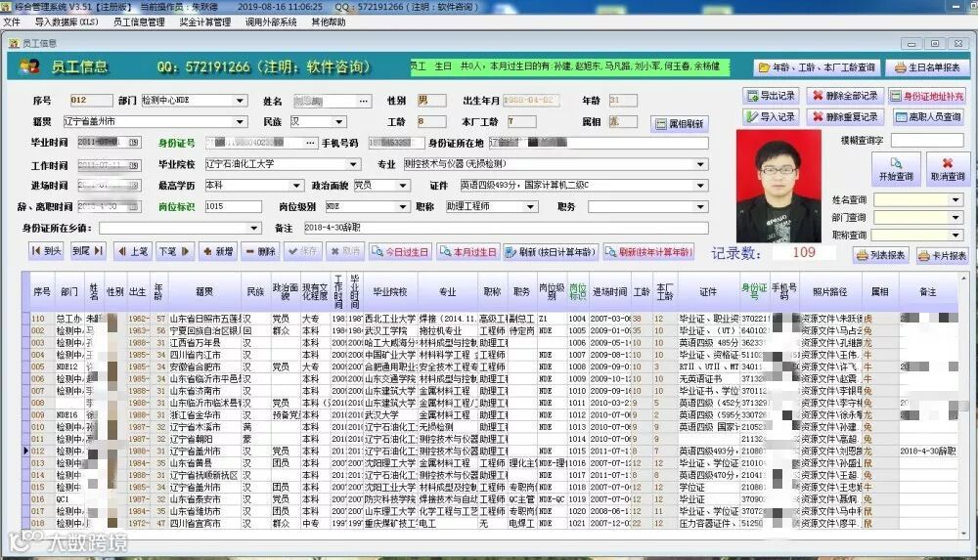
Task: Jump to last record with 到尾
Action: pos(87,251)
